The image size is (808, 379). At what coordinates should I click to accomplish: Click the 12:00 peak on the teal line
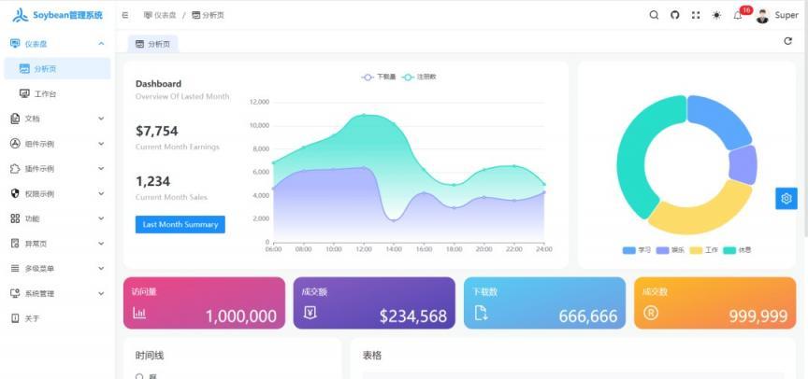[x=364, y=115]
